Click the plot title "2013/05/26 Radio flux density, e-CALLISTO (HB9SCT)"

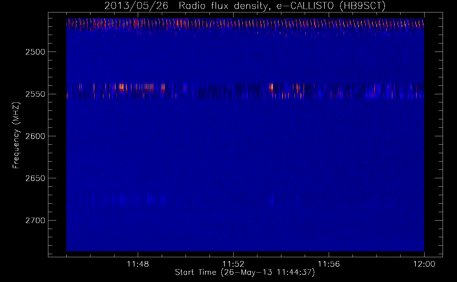(245, 6)
